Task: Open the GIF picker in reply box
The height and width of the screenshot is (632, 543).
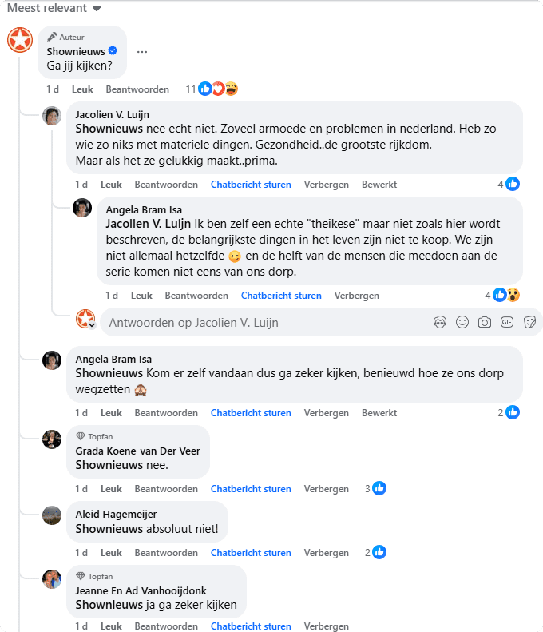Action: click(506, 323)
